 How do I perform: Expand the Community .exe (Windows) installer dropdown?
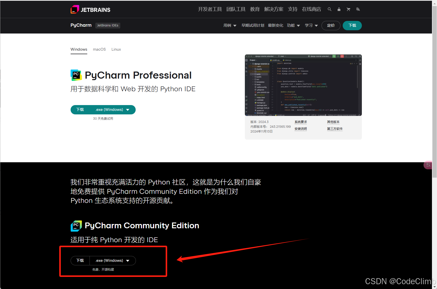coord(112,261)
